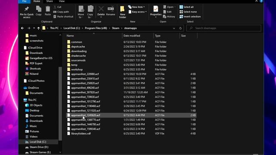Viewport: 276px width, 155px height.
Task: Refresh the steamapps folder
Action: click(x=180, y=28)
